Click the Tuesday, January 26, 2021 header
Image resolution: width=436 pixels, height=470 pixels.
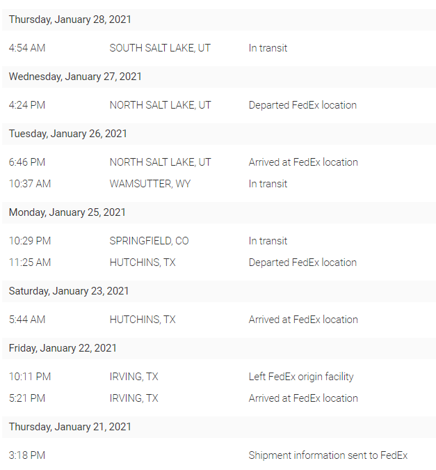pyautogui.click(x=68, y=134)
